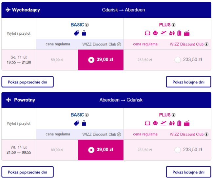This screenshot has height=179, width=213.
Task: Select return BASIC 39,00 zł radio button
Action: tap(91, 150)
